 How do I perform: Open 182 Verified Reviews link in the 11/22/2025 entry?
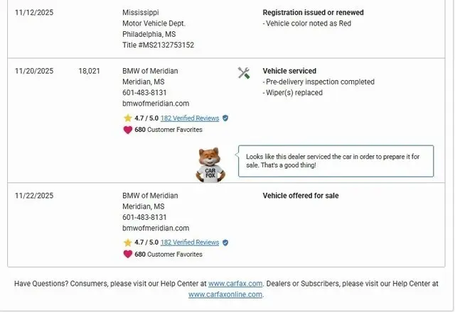point(190,243)
